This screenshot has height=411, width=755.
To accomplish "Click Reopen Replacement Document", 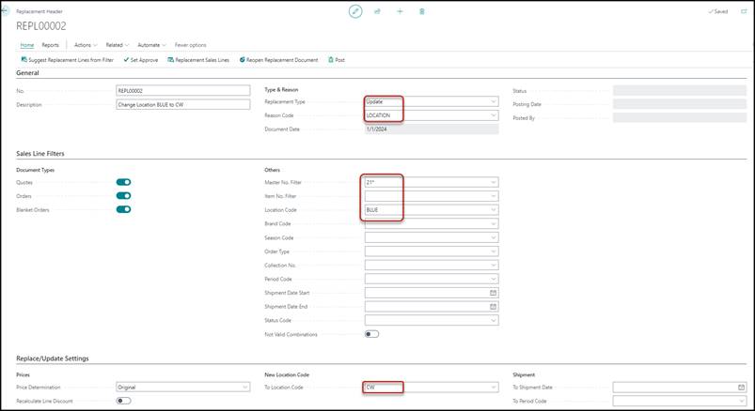I will (279, 60).
